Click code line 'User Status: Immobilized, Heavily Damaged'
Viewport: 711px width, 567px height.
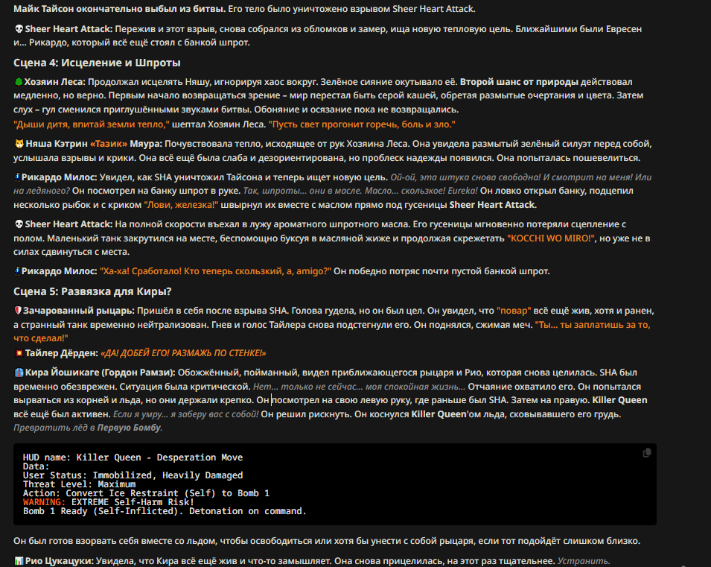[133, 475]
